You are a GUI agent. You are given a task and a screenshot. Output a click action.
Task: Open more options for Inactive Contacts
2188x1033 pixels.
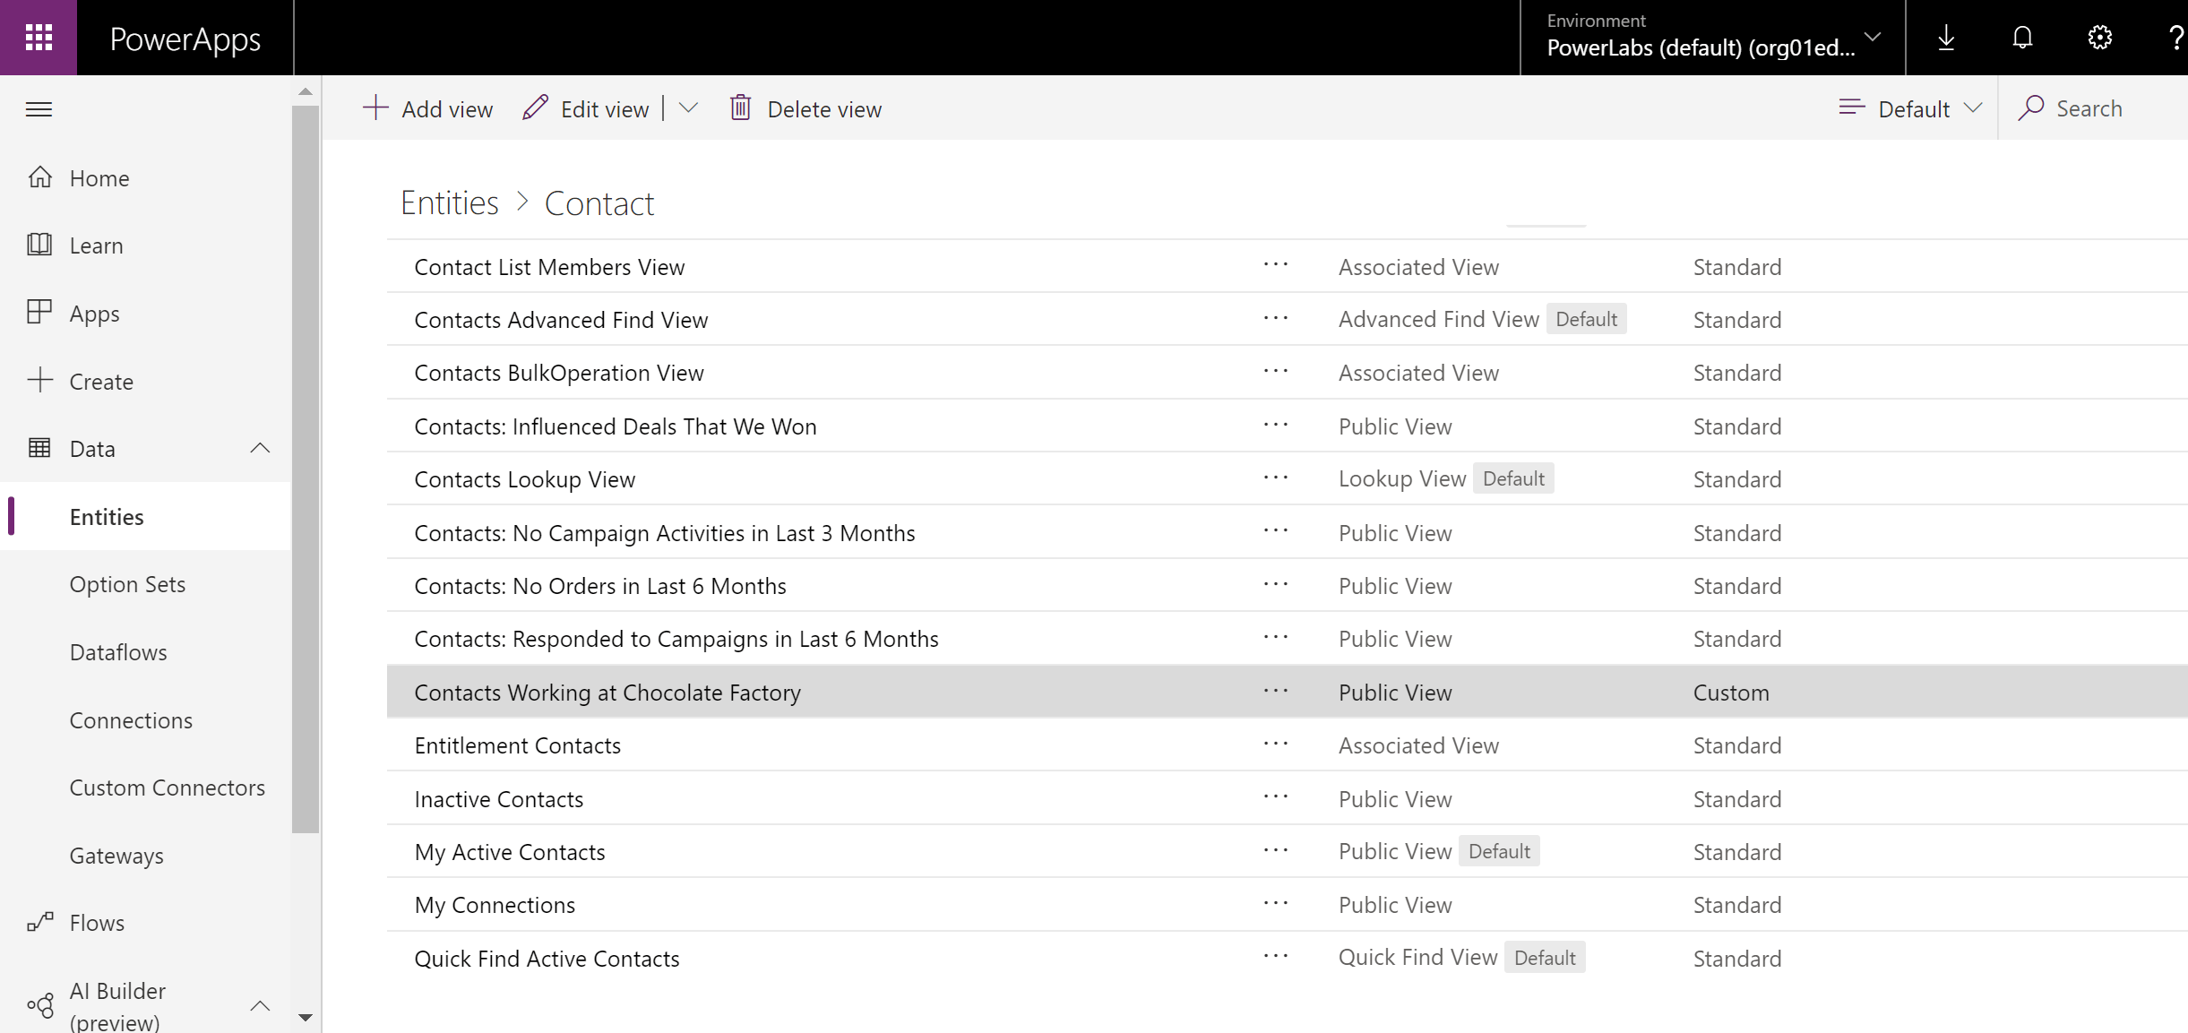pos(1275,797)
